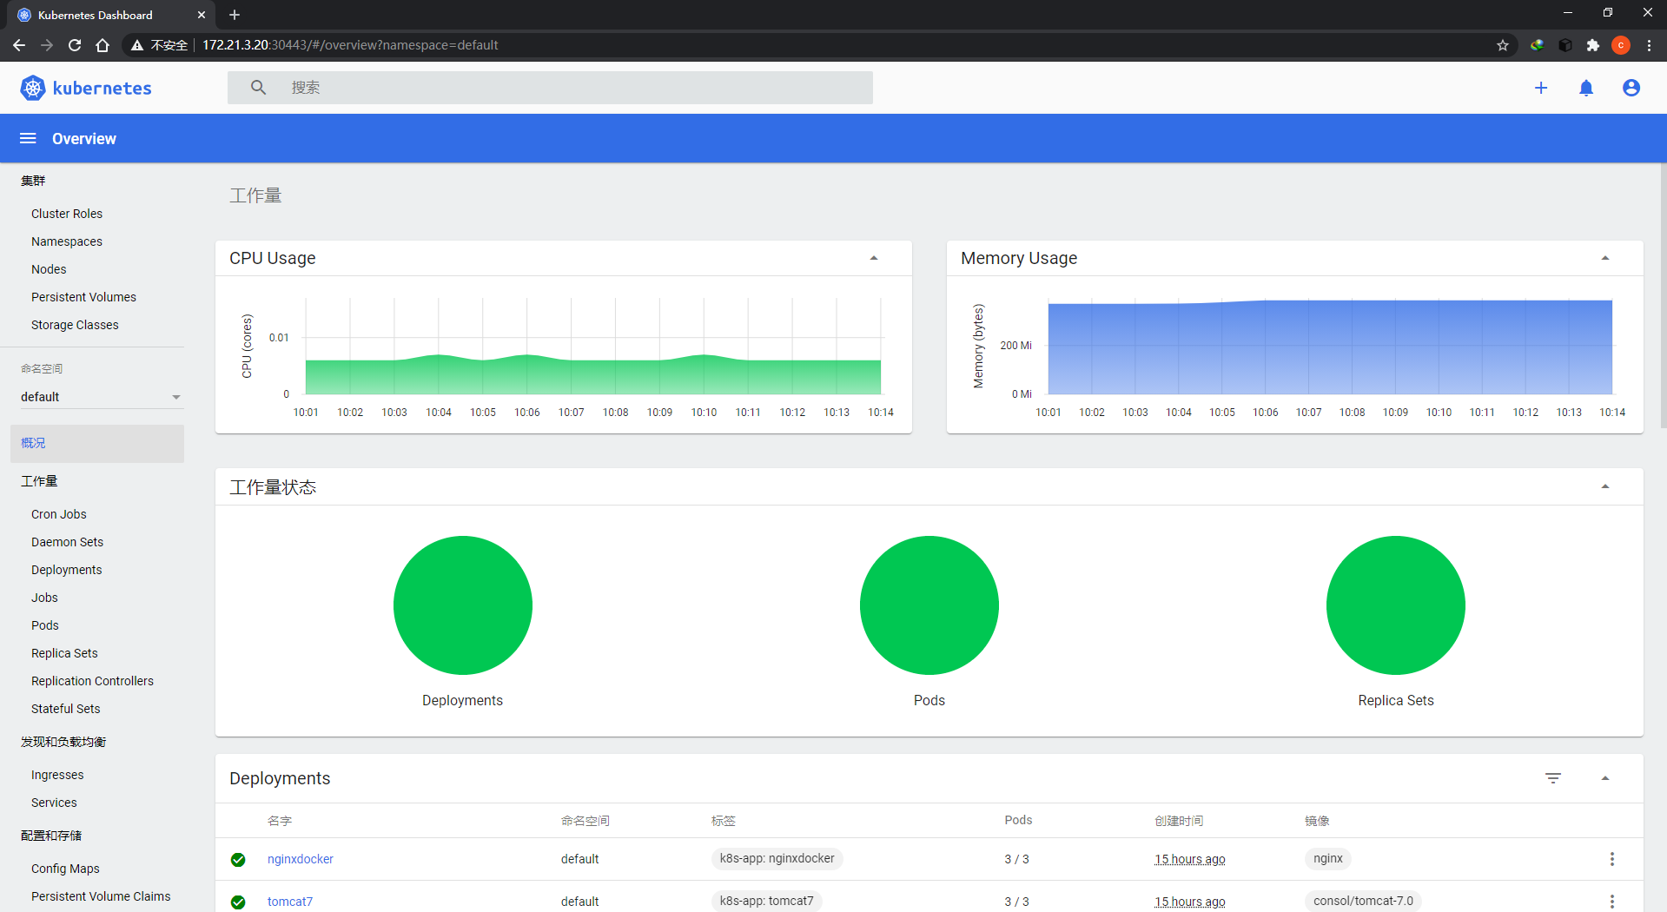The height and width of the screenshot is (912, 1667).
Task: Open the tomcat7 deployment link
Action: [290, 902]
